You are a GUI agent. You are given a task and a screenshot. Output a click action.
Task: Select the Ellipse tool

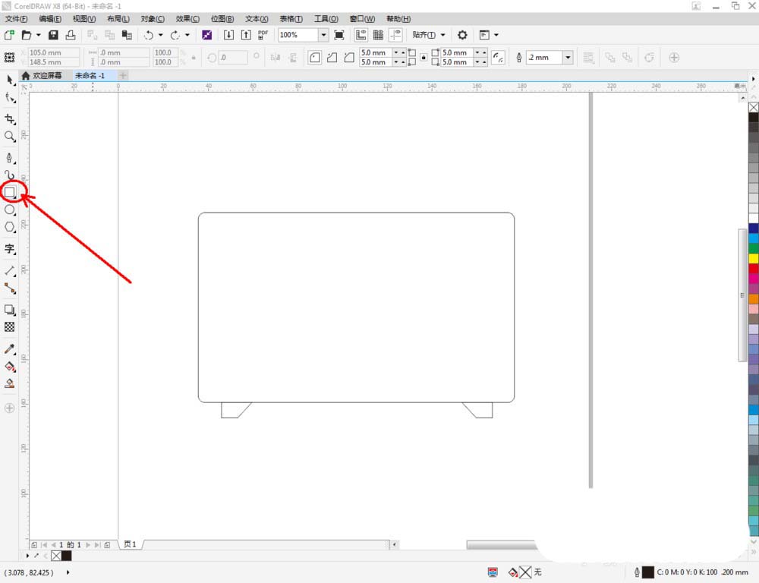pos(10,210)
